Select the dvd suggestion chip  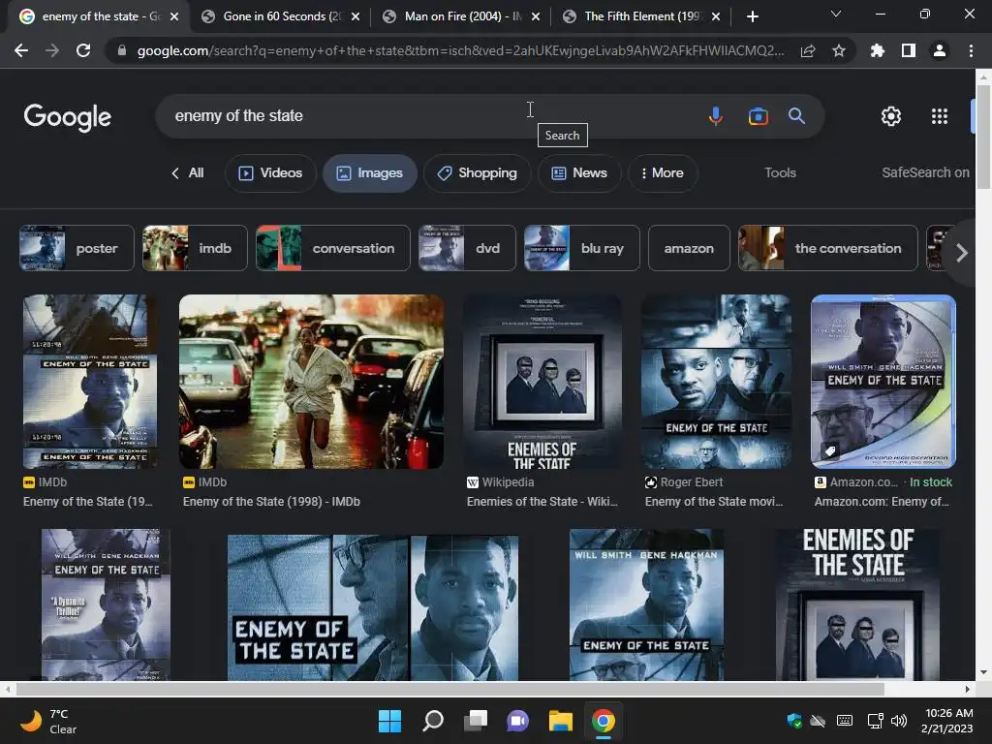[467, 248]
